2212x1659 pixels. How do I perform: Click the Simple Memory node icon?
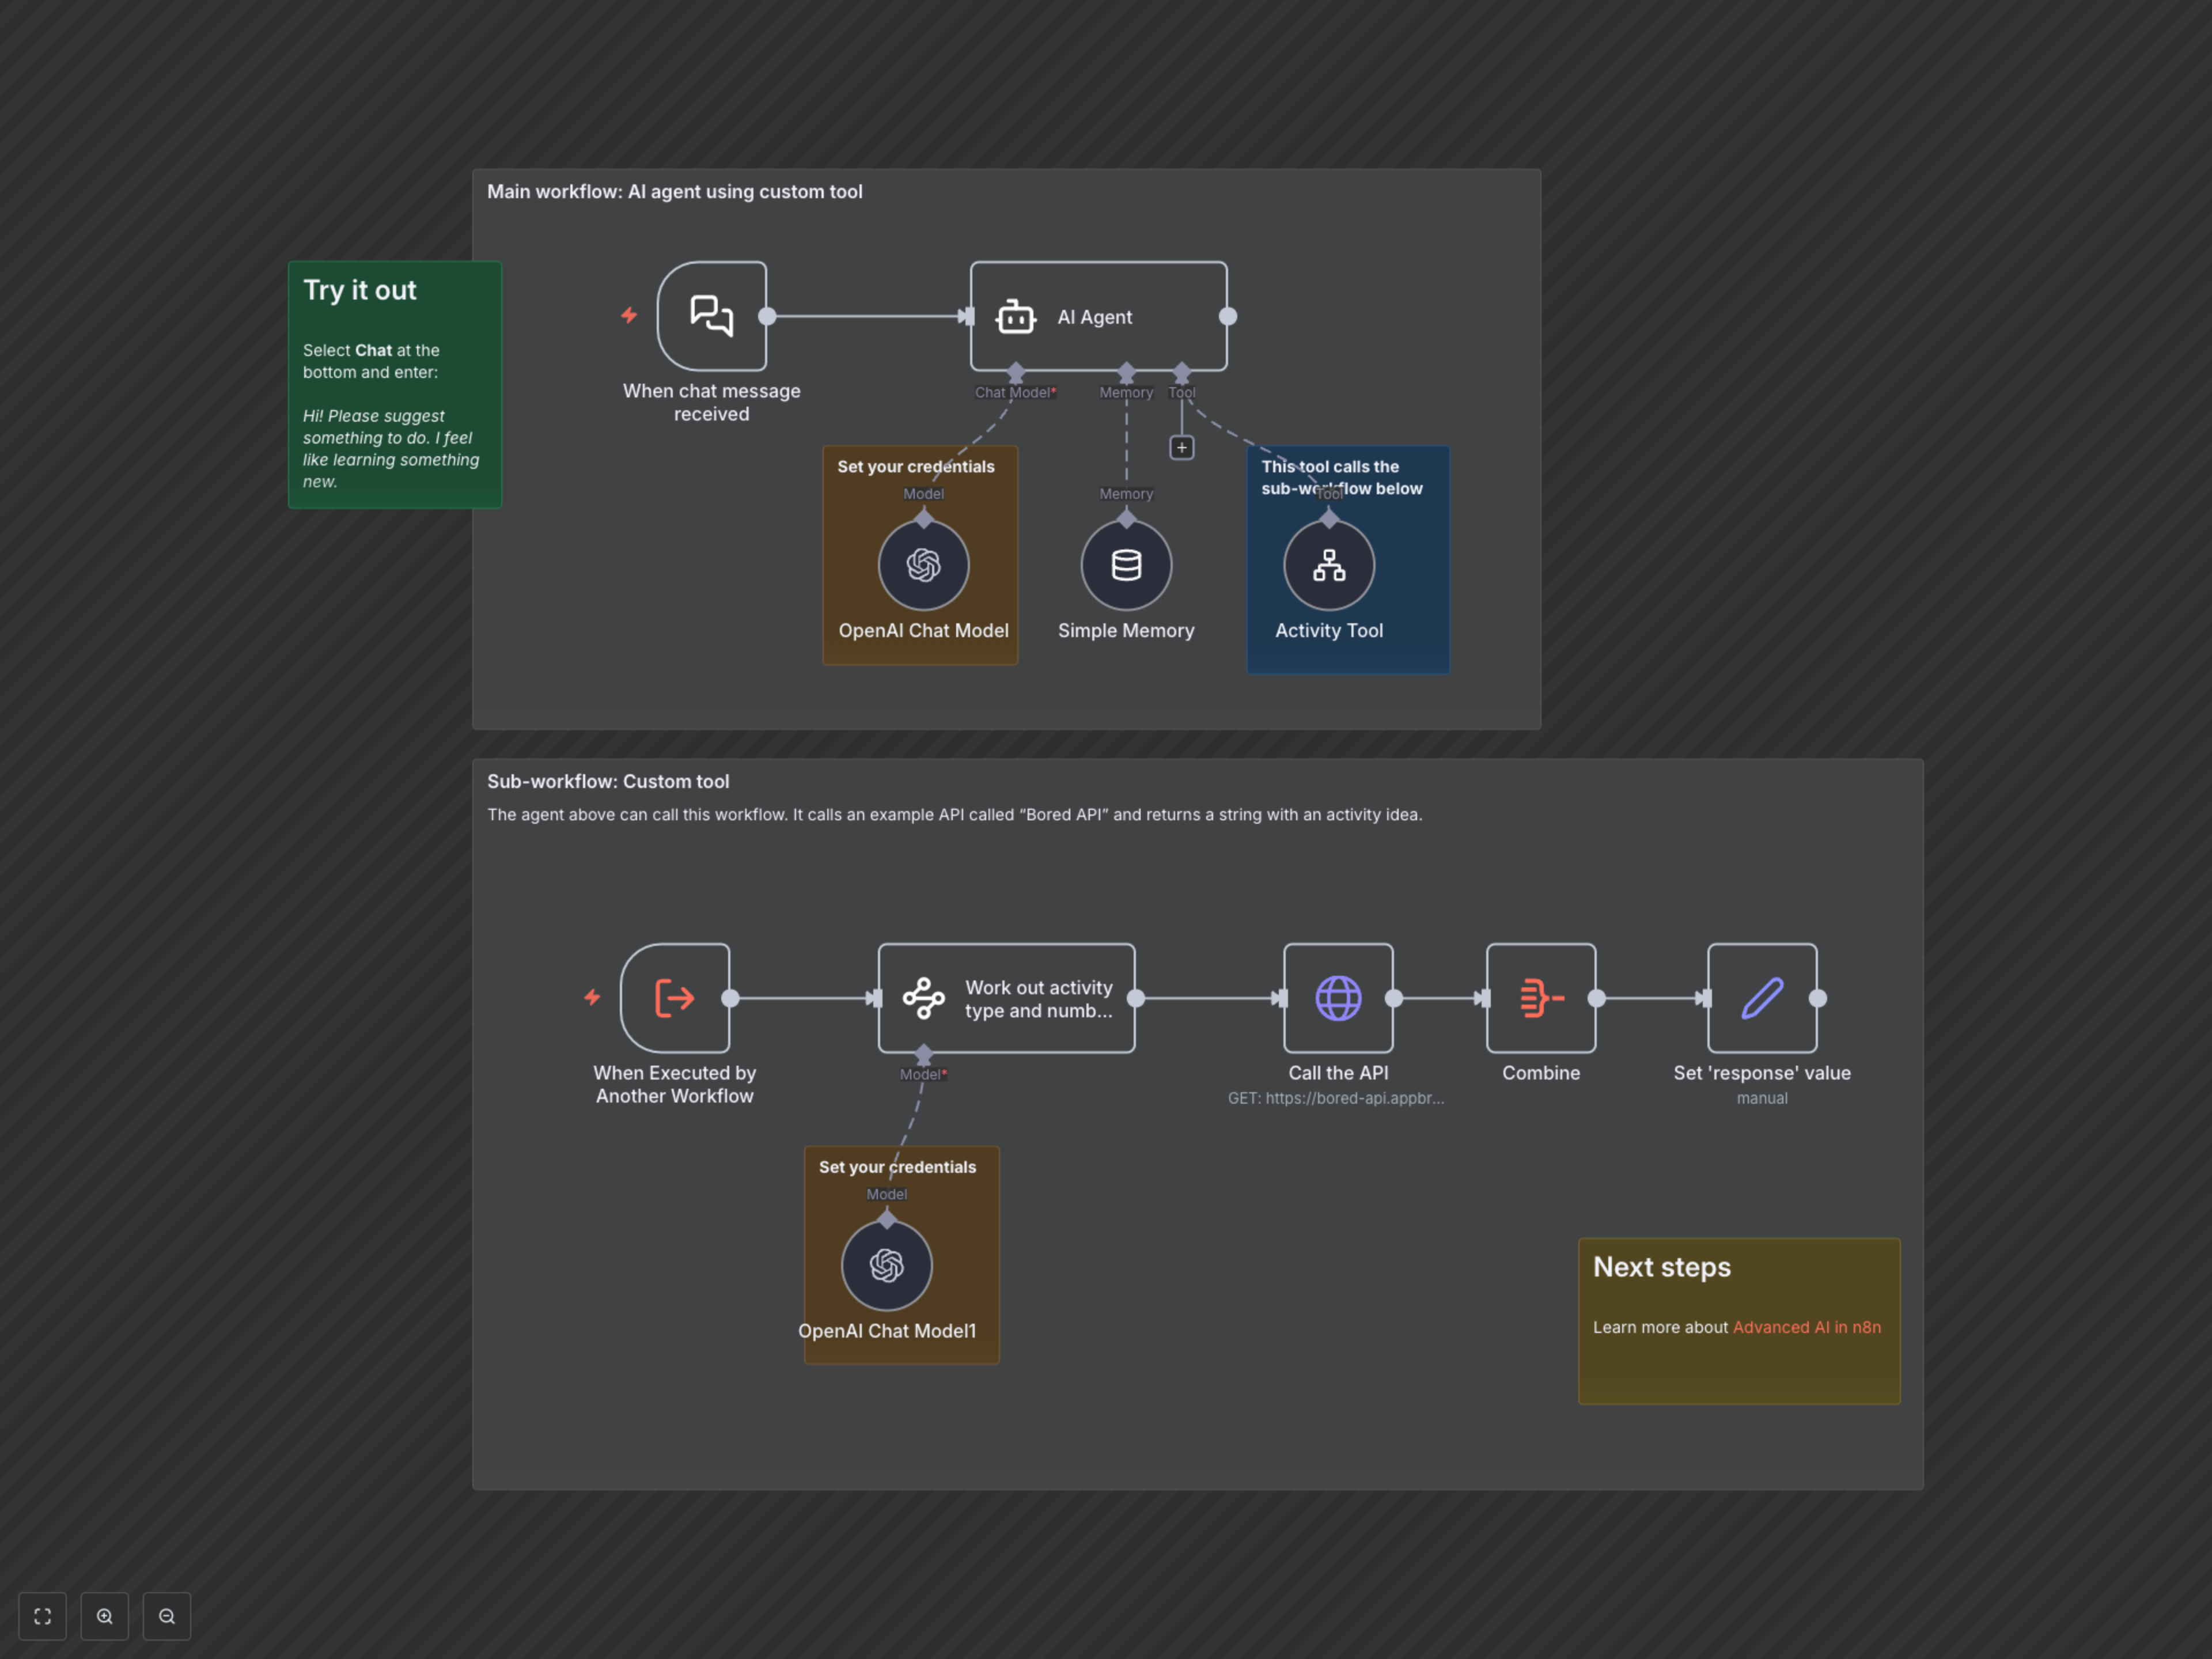click(x=1126, y=565)
